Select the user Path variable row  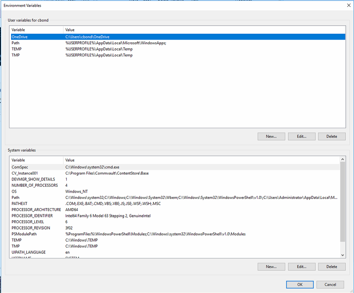(178, 43)
